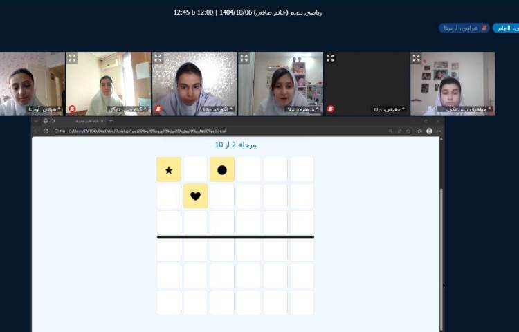The width and height of the screenshot is (519, 332).
Task: Open a new browser tab with plus button
Action: [111, 121]
